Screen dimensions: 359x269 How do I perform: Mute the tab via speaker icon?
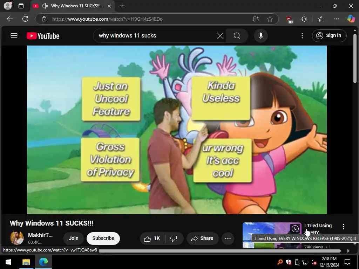pyautogui.click(x=45, y=6)
